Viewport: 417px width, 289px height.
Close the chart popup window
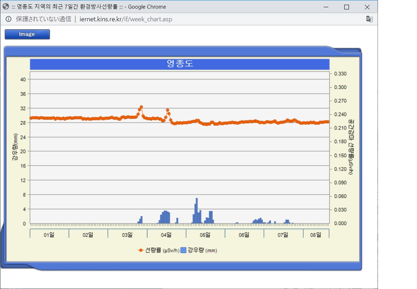click(367, 7)
